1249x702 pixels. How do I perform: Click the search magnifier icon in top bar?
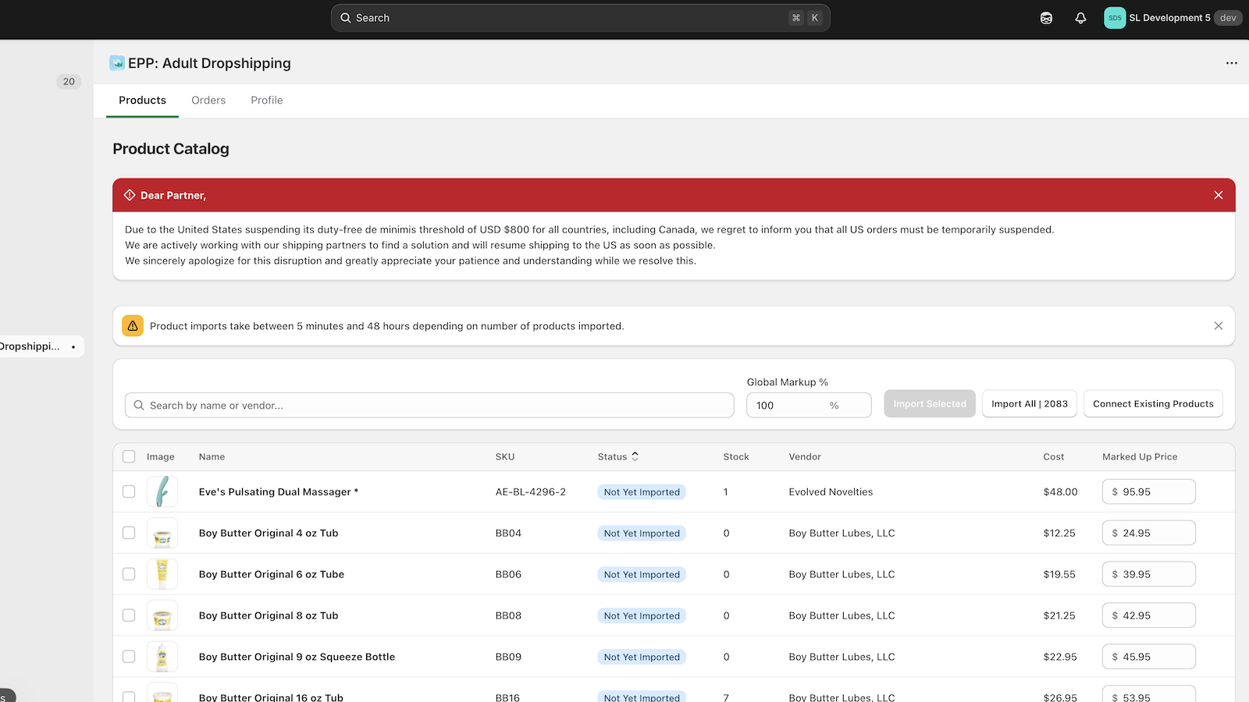pos(346,18)
